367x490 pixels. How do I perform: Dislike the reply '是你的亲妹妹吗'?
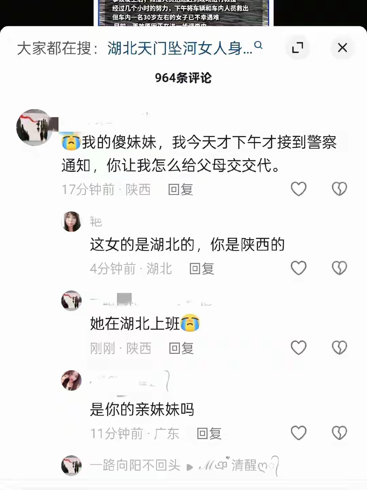coord(339,433)
